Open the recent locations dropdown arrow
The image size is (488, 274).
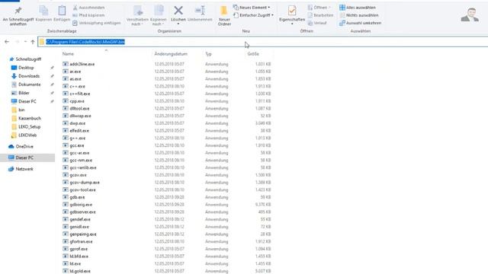(x=25, y=42)
